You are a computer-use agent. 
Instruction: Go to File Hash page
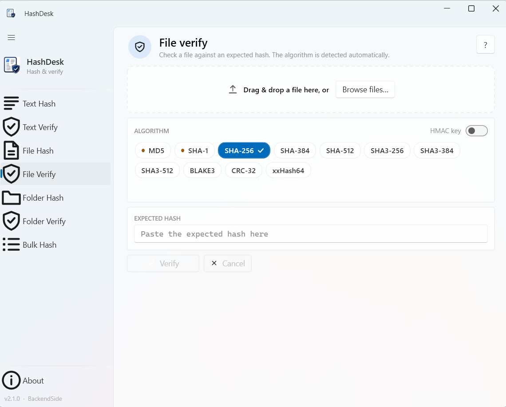point(55,151)
